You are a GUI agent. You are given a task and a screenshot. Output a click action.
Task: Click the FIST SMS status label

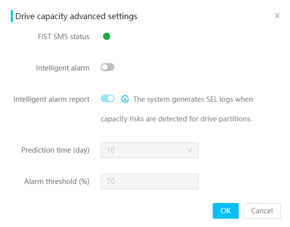pyautogui.click(x=64, y=37)
